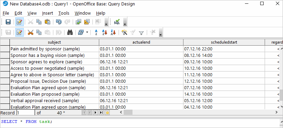Cut with the orange scissors icon
The height and width of the screenshot is (128, 283).
pyautogui.click(x=31, y=33)
